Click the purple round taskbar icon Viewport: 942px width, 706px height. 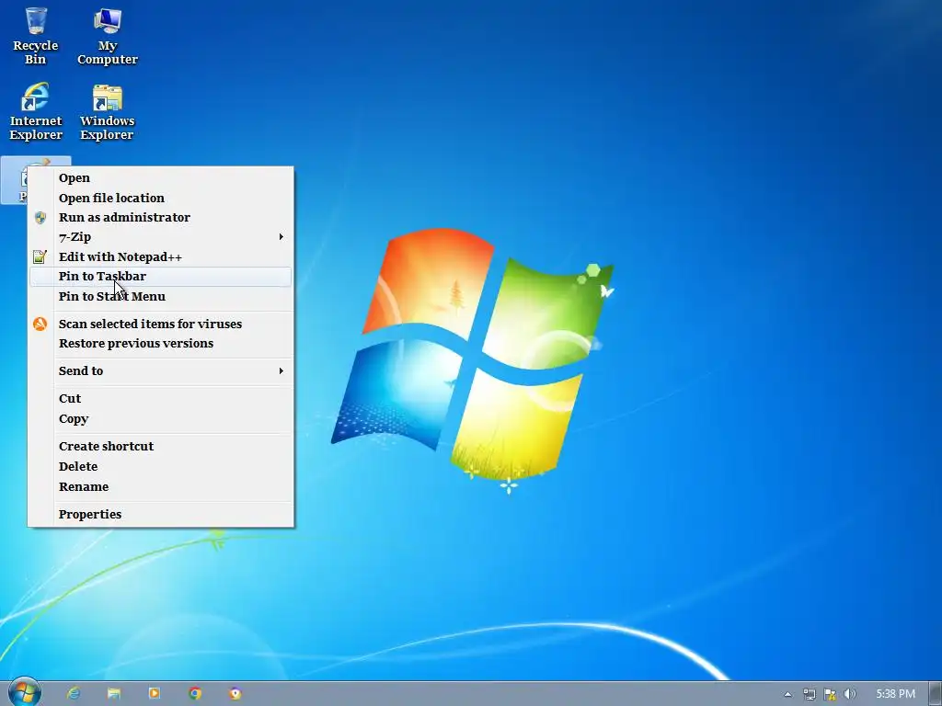235,693
